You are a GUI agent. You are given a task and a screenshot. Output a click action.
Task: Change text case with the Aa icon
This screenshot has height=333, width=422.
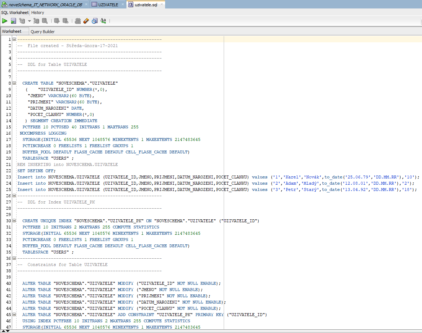point(103,21)
